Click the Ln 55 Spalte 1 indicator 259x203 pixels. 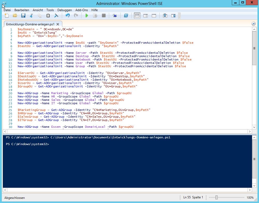[193, 197]
